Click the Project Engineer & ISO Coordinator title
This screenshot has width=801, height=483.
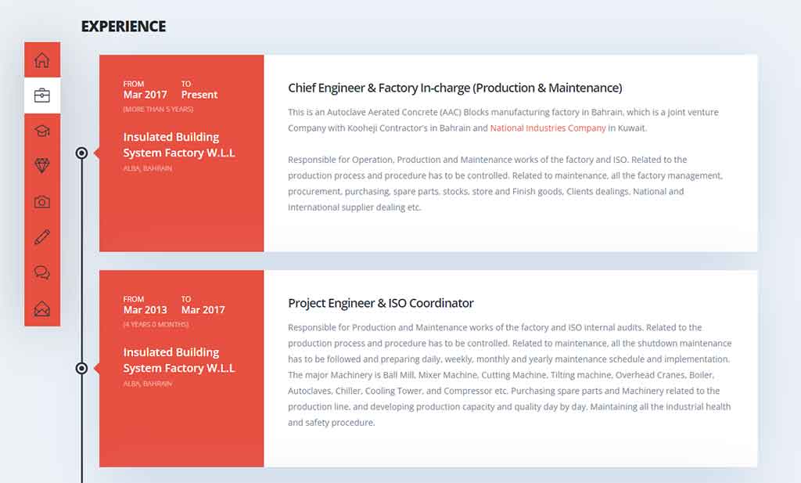coord(381,303)
